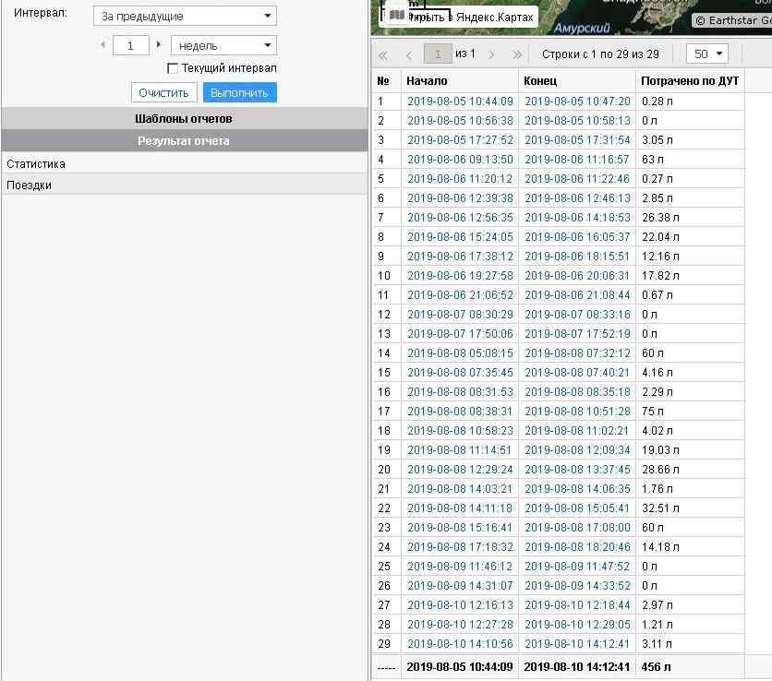Open start time 2019-08-06 09:13:50 link
This screenshot has width=772, height=681.
[x=460, y=160]
